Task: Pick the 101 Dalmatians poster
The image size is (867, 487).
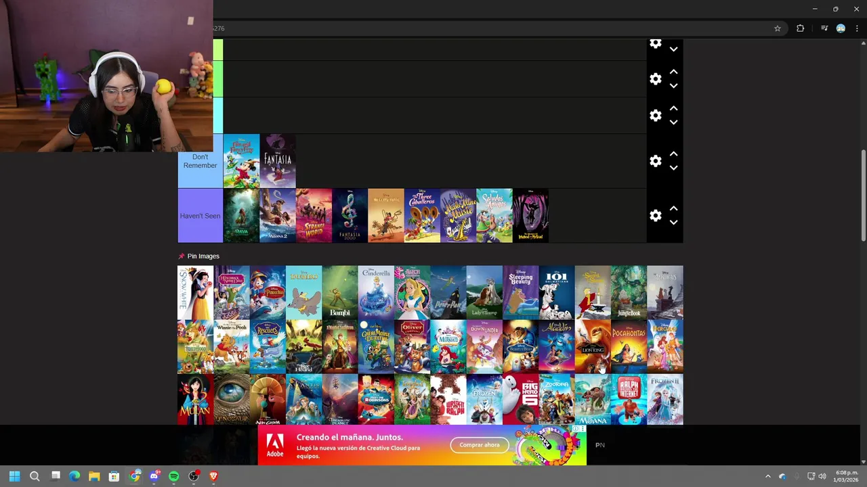Action: point(557,292)
